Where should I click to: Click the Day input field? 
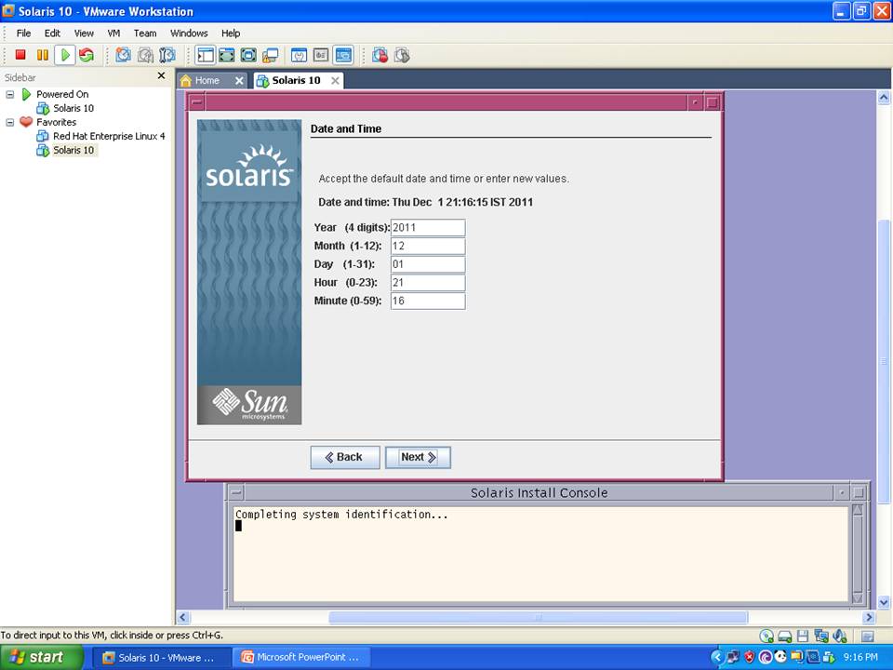tap(428, 263)
